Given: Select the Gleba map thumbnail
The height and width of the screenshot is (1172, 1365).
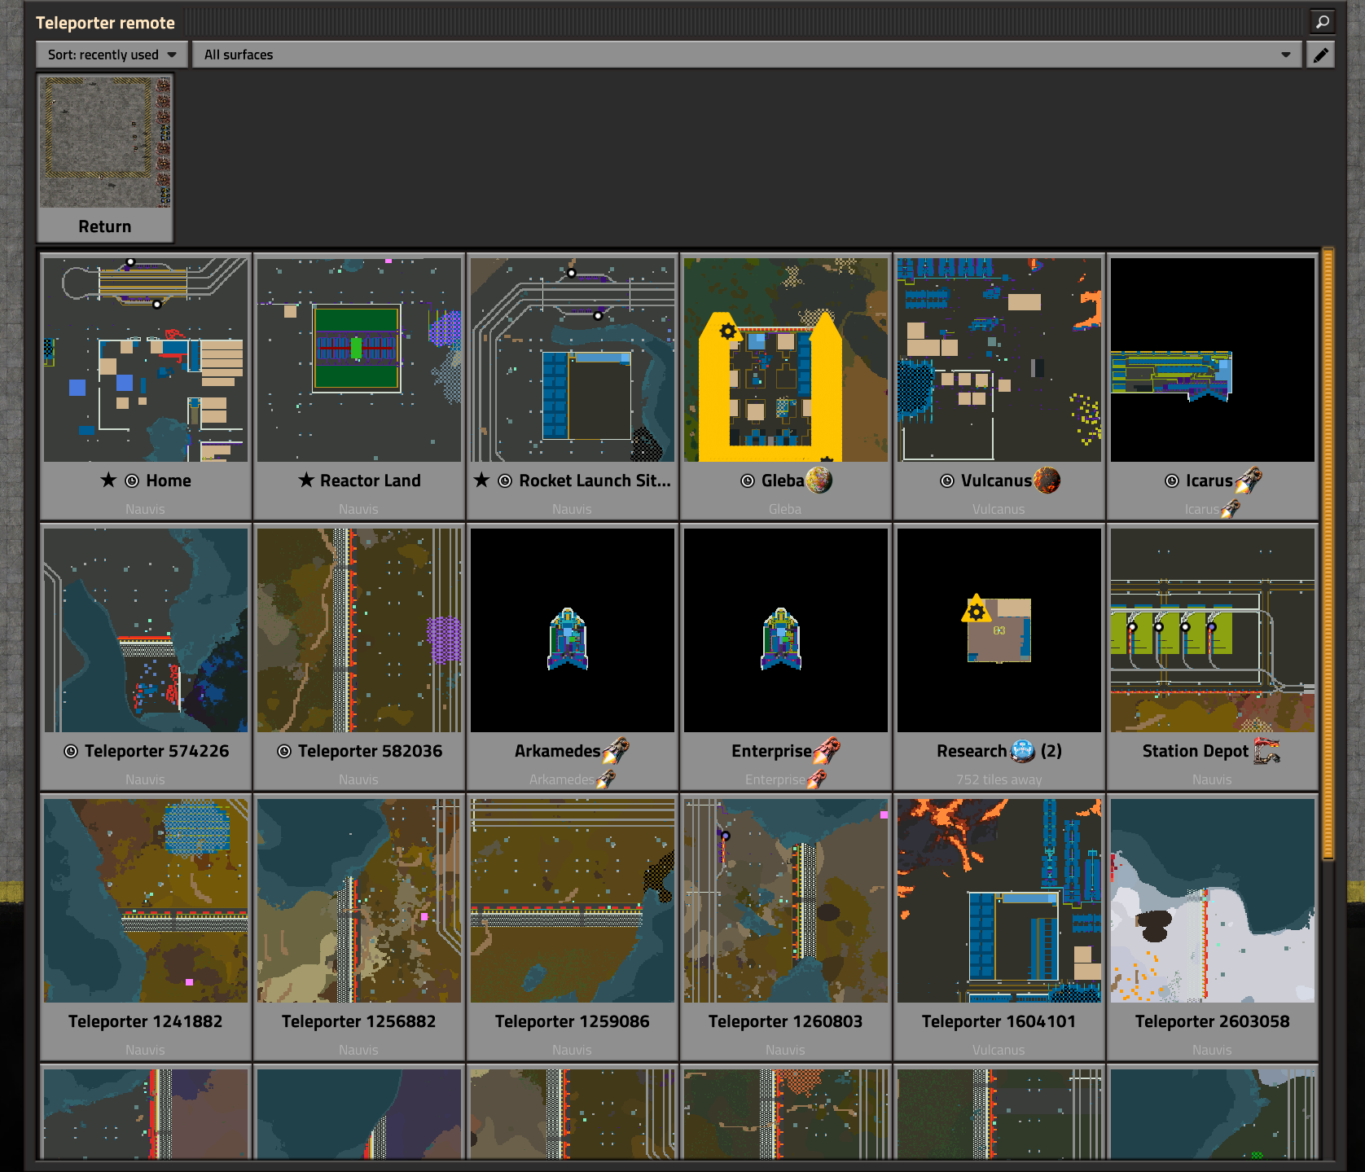Looking at the screenshot, I should click(x=786, y=360).
